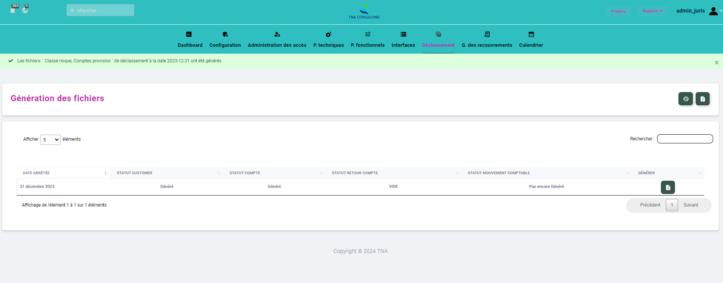
Task: Open P. techniques settings
Action: click(x=329, y=40)
